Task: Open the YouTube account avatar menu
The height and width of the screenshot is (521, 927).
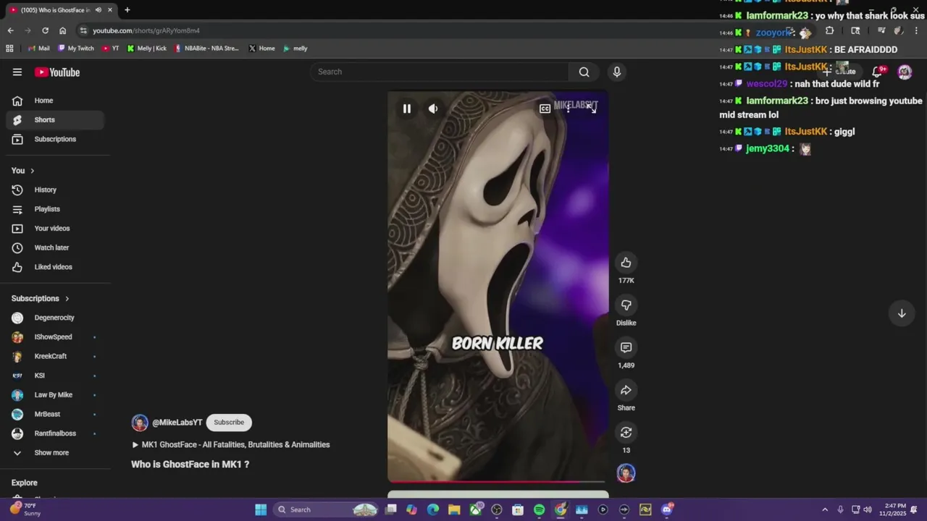Action: pyautogui.click(x=905, y=72)
